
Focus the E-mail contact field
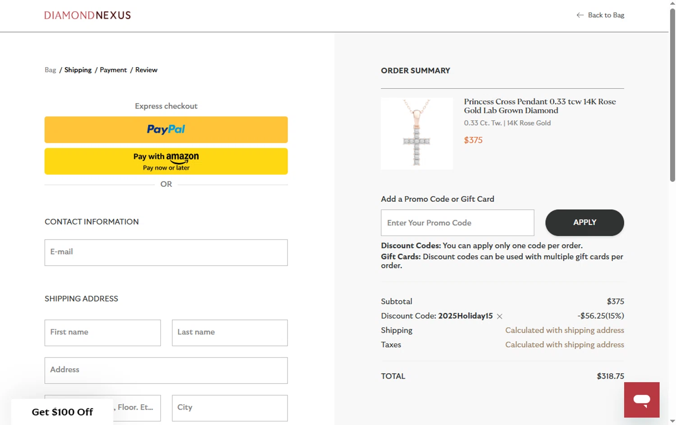166,253
